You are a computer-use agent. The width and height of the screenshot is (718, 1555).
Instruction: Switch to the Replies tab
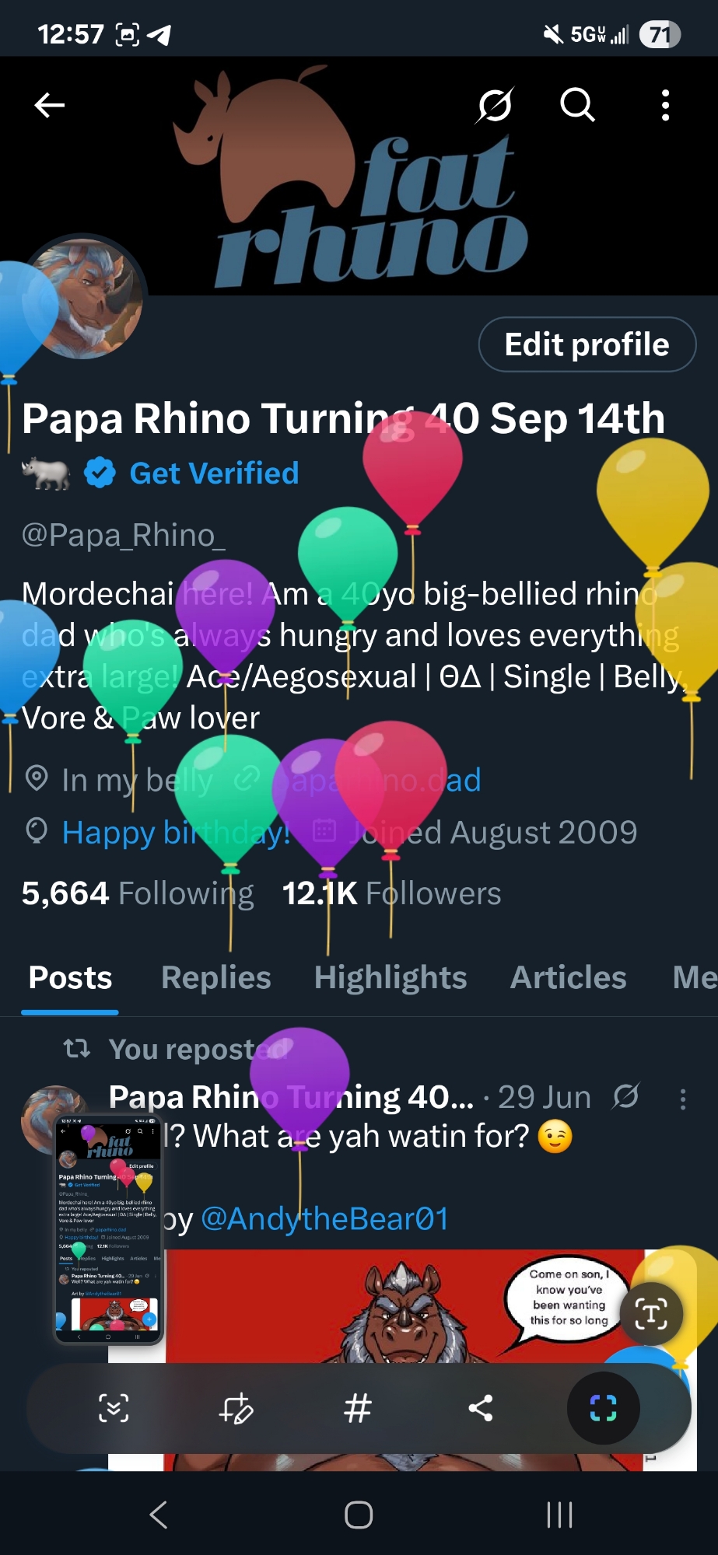215,977
